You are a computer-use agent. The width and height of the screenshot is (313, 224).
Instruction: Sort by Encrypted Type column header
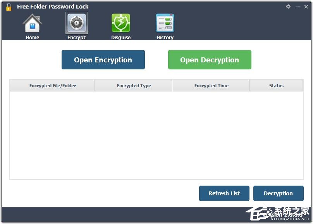pyautogui.click(x=134, y=85)
